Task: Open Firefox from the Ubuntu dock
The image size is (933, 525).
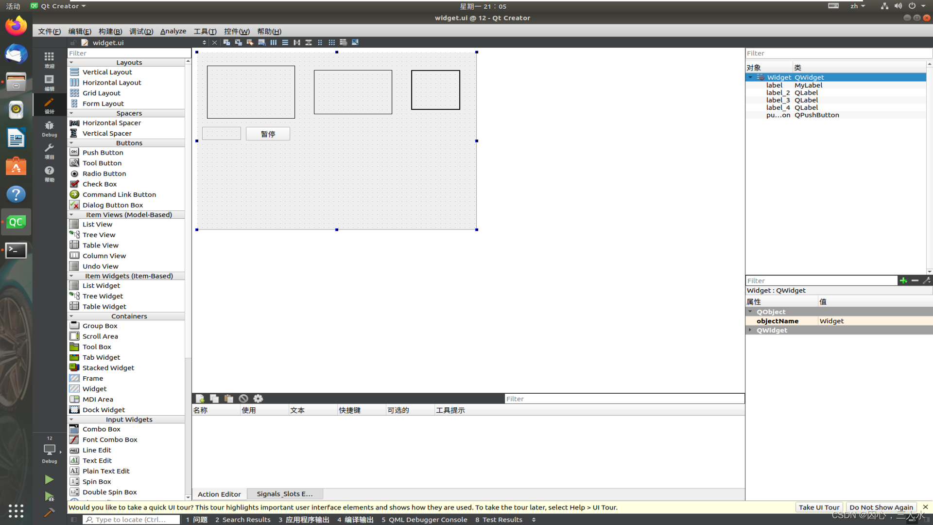Action: (16, 26)
